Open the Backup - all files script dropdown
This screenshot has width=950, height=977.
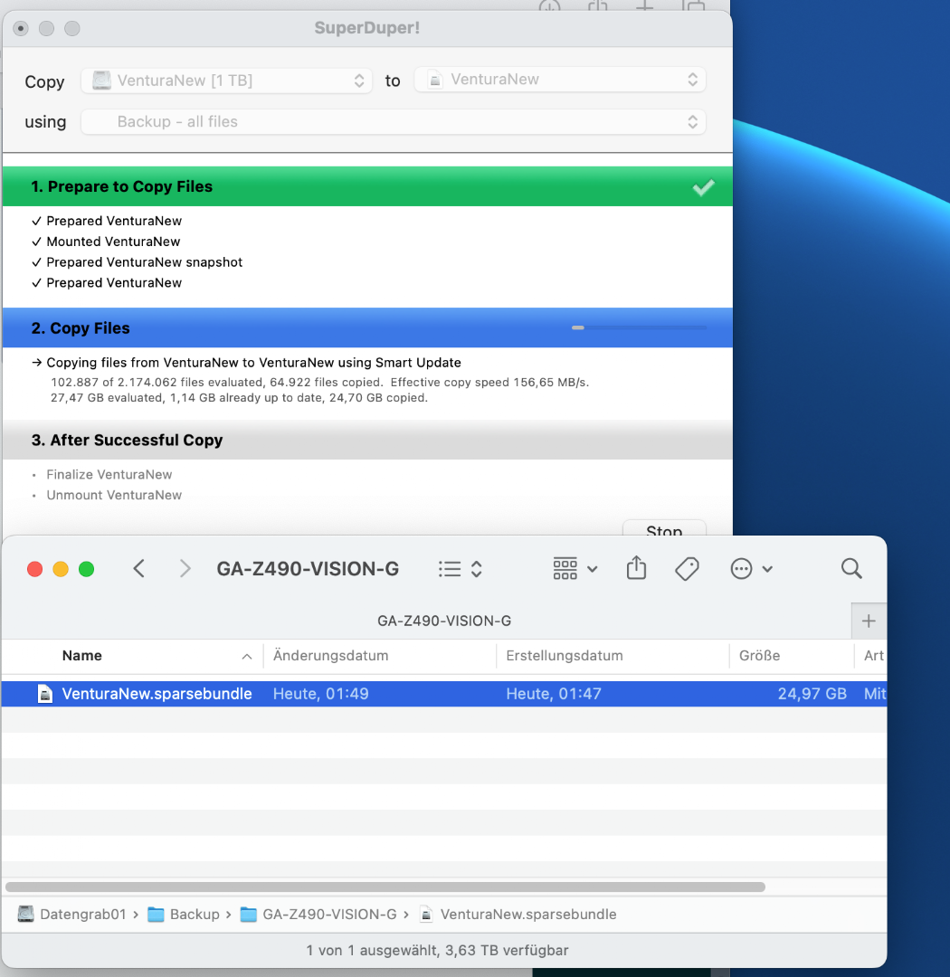tap(394, 121)
